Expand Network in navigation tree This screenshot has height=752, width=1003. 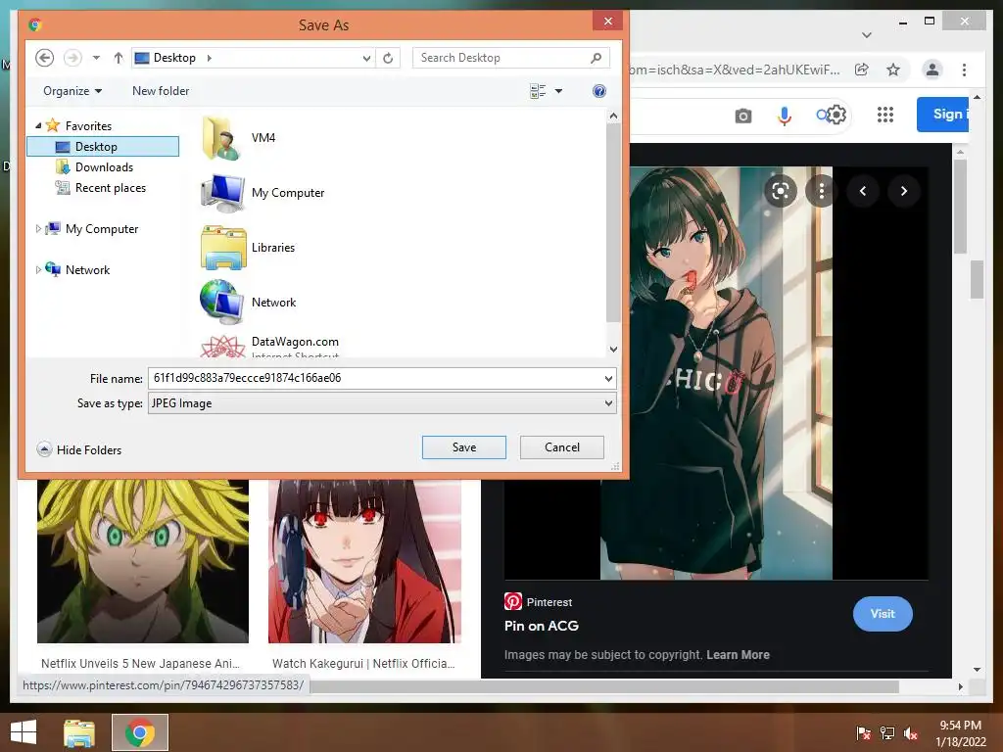38,269
